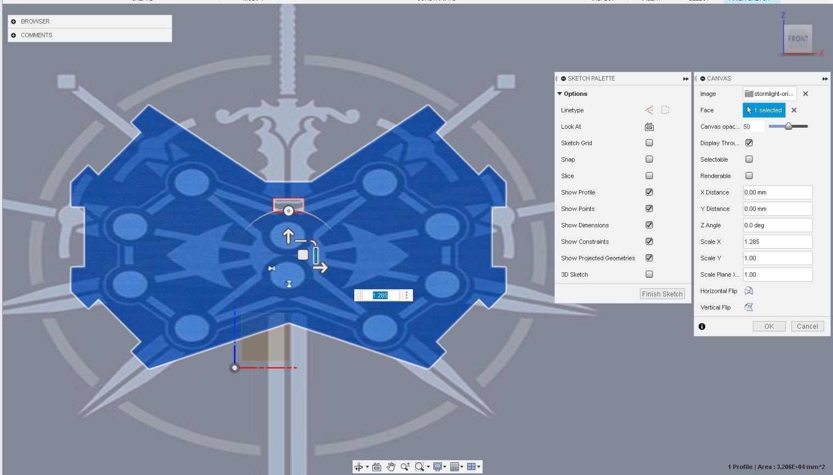Uncheck Show Dimensions

click(x=649, y=225)
